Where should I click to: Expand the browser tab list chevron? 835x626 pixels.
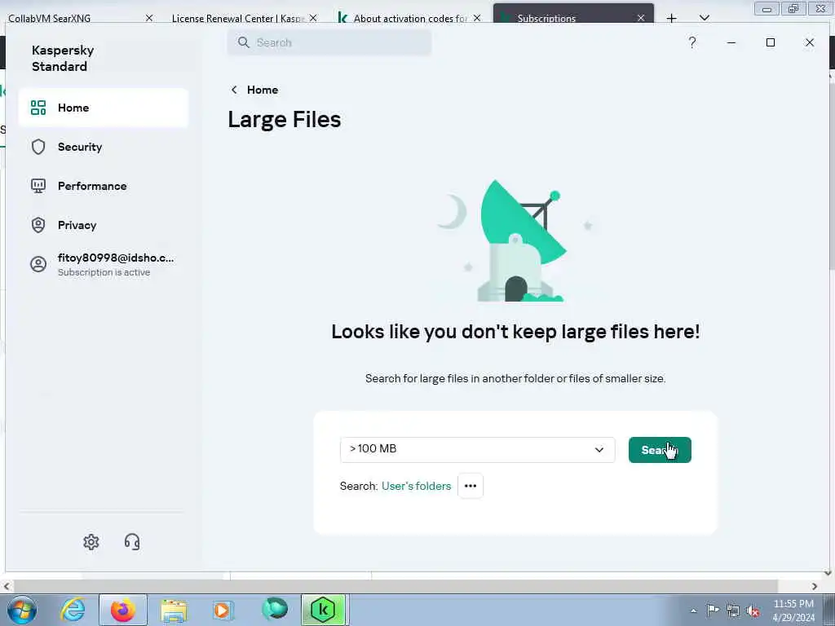pos(704,18)
